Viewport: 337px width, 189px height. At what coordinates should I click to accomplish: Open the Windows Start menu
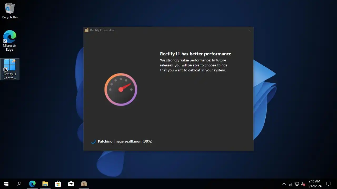coord(6,184)
